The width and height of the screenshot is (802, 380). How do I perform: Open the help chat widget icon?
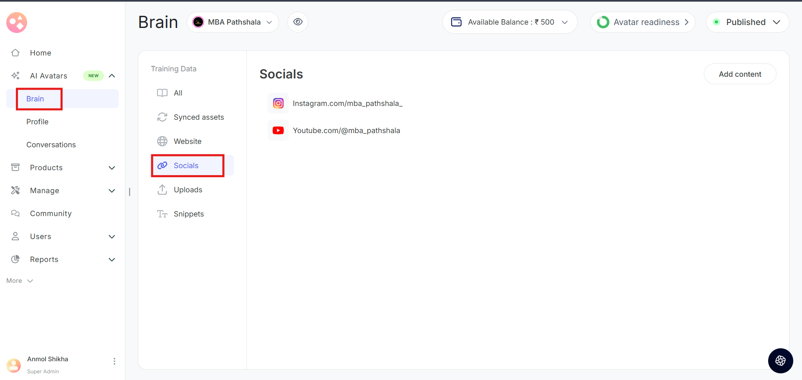click(x=780, y=361)
